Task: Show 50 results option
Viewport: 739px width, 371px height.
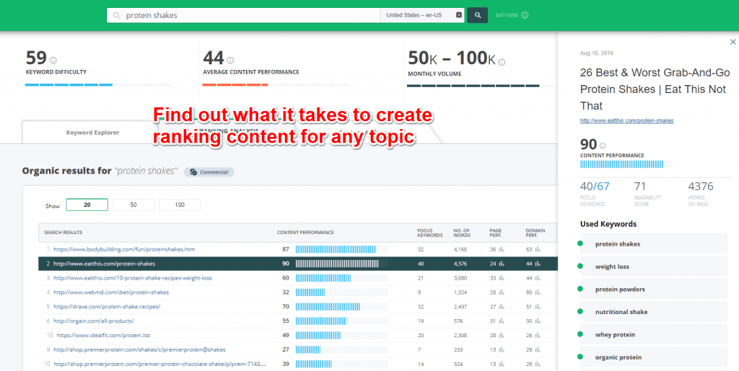Action: (x=133, y=205)
